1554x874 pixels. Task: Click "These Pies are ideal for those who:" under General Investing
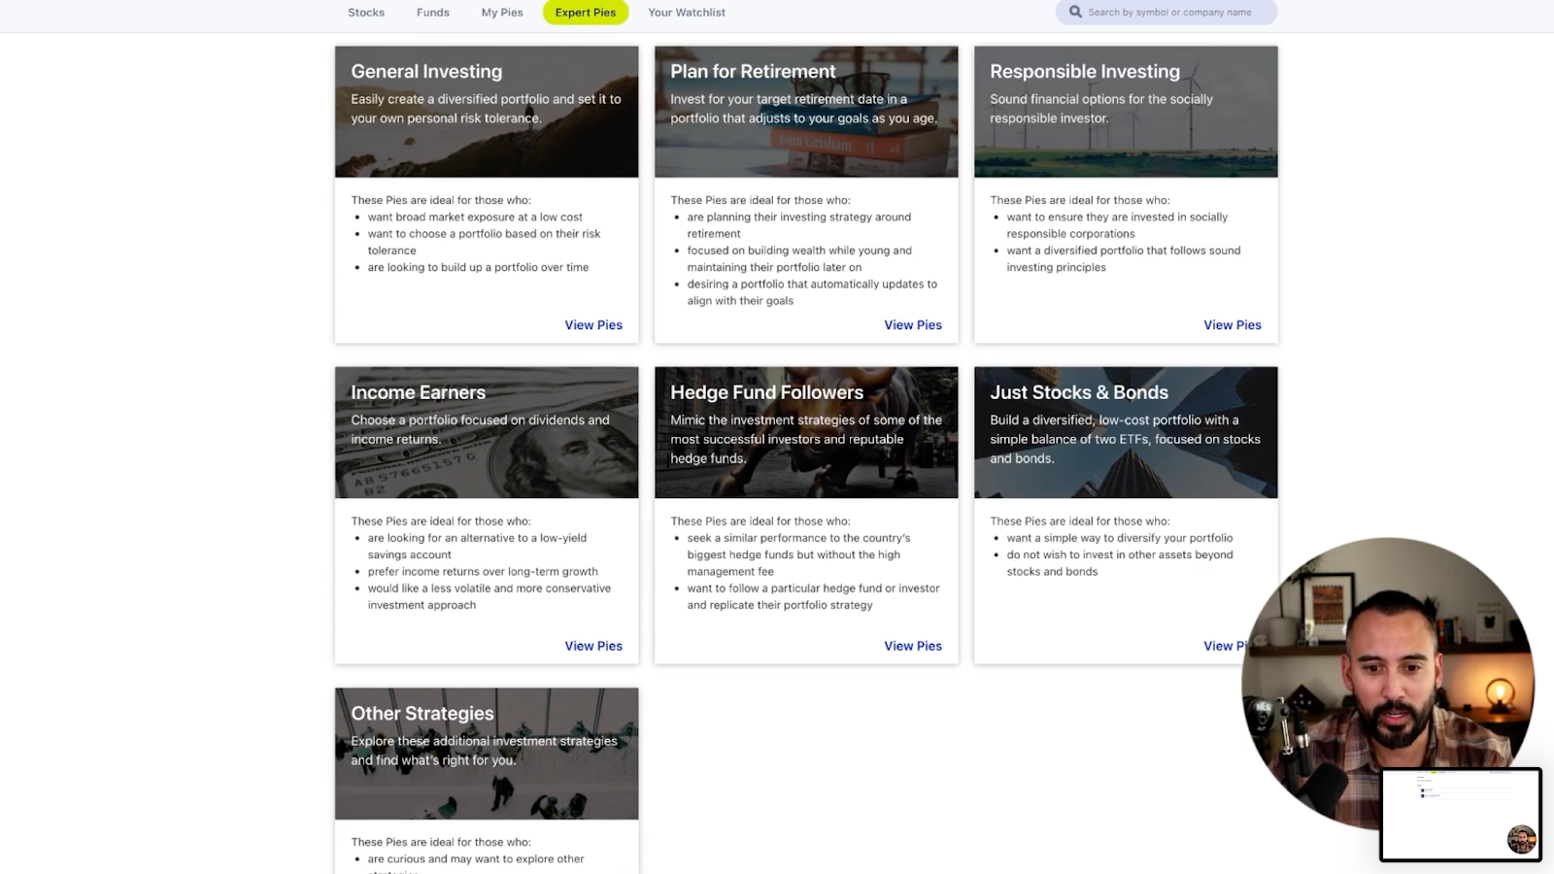click(441, 201)
